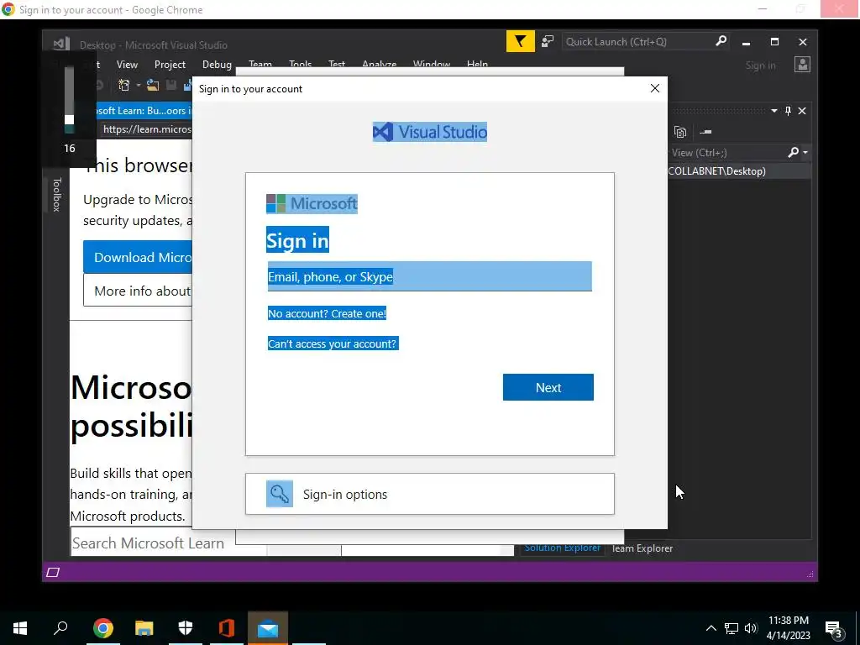This screenshot has height=645, width=860.
Task: Click the network tray icon
Action: tap(732, 628)
